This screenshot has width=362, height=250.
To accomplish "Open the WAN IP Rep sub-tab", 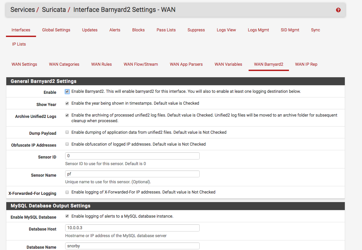I will tap(306, 64).
